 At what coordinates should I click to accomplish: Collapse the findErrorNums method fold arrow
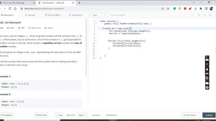96,24
